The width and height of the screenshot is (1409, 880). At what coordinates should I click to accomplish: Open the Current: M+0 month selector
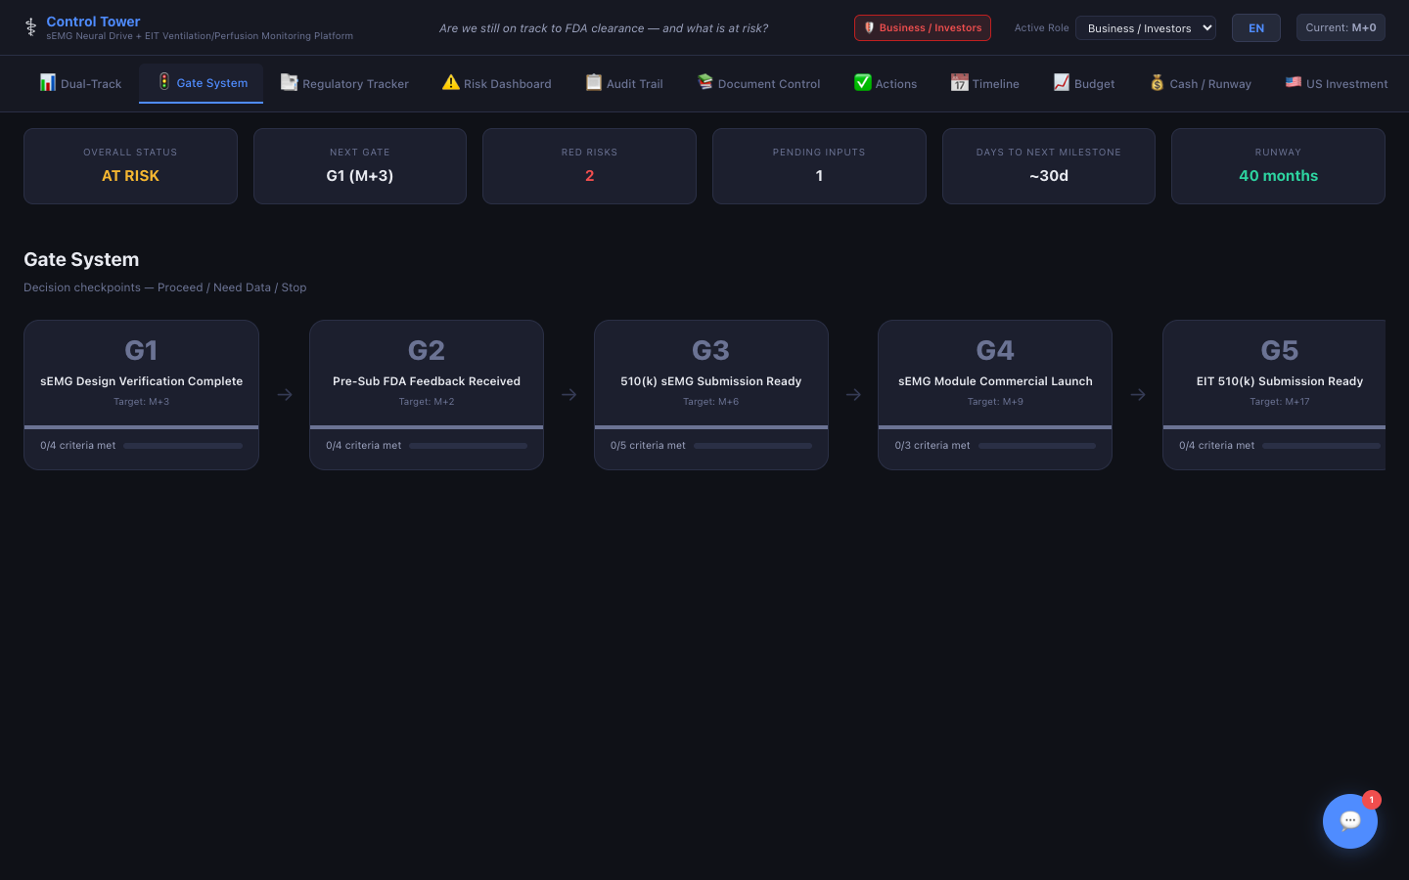(x=1340, y=27)
